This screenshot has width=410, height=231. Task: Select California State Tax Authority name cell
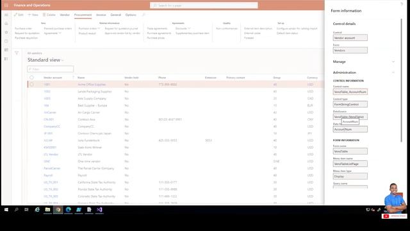click(97, 182)
